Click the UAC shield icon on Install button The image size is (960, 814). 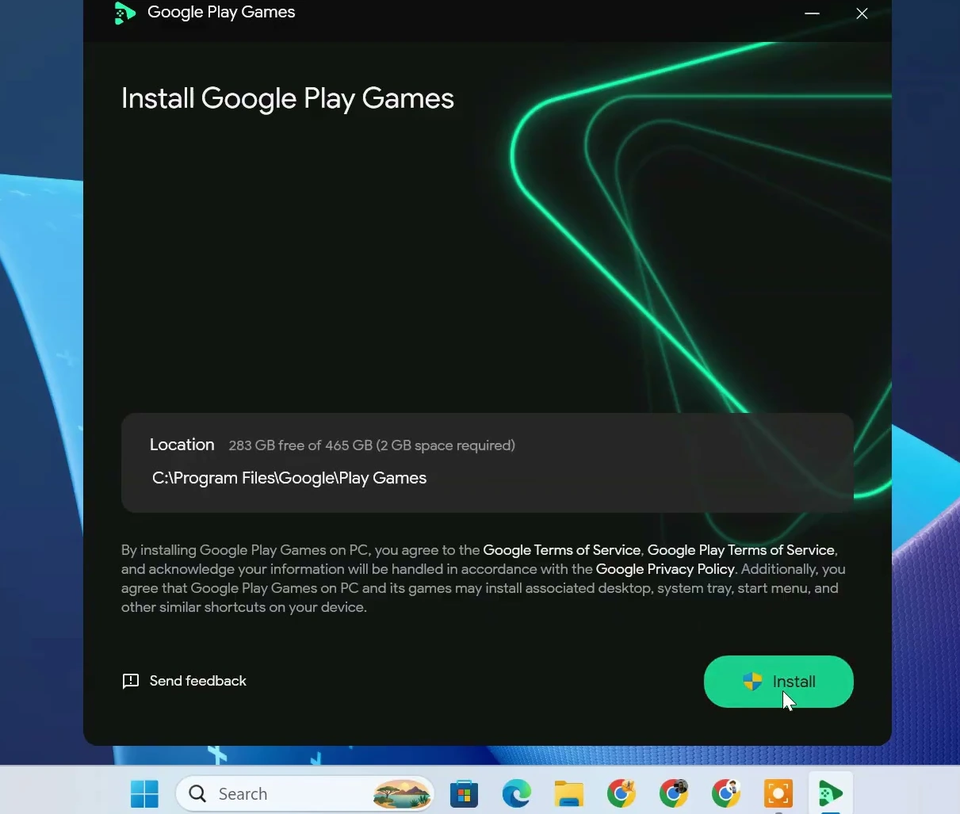752,682
